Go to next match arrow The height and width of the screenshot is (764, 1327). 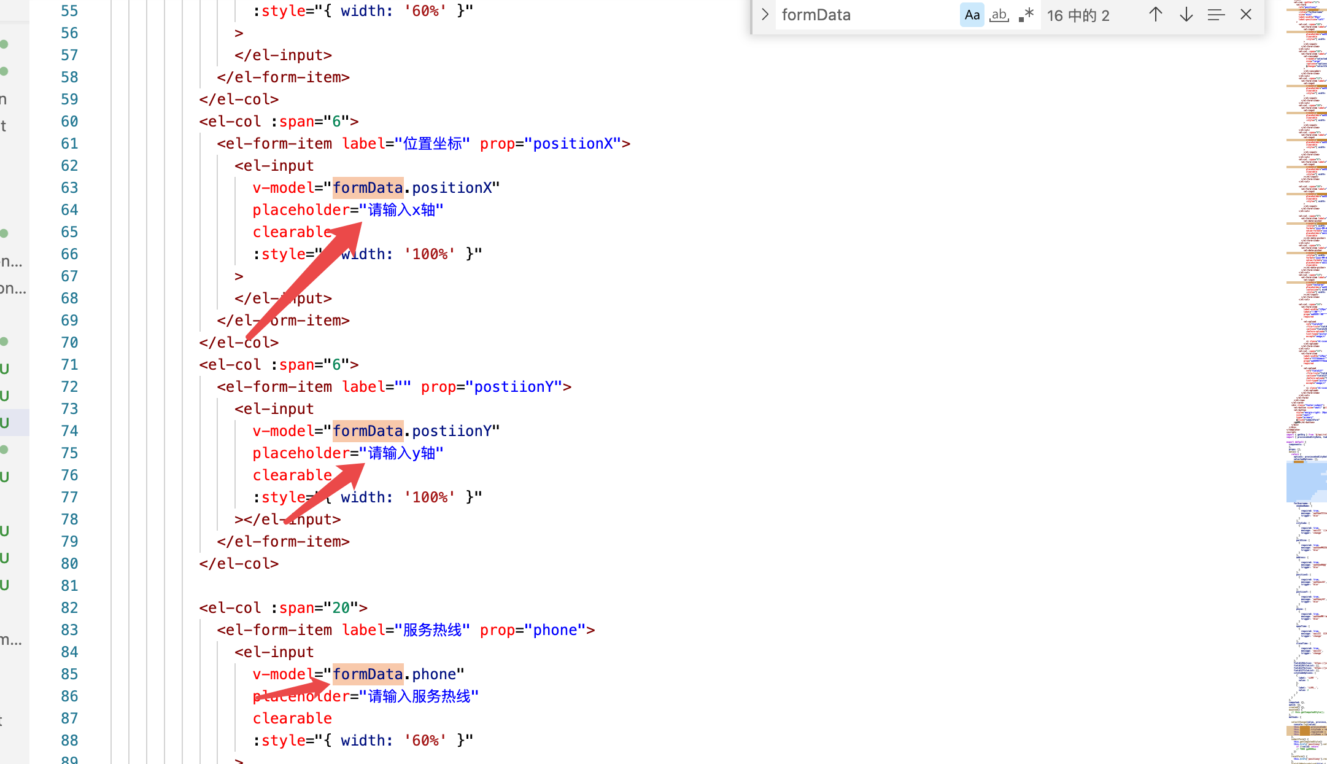[1186, 15]
